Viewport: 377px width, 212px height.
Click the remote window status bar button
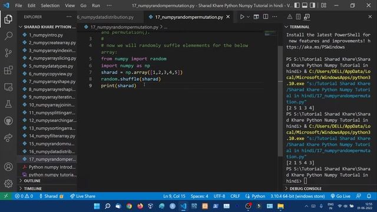coord(6,196)
